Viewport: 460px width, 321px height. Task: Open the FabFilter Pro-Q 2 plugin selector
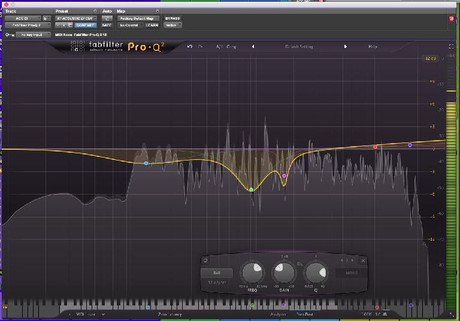28,25
